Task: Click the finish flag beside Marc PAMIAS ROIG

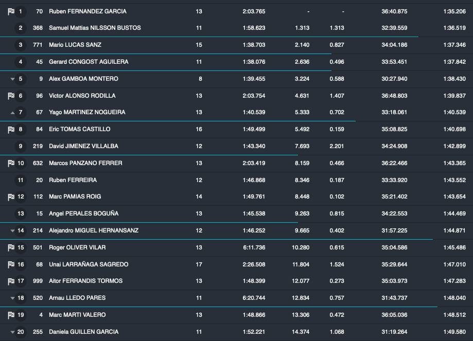Action: pos(11,196)
